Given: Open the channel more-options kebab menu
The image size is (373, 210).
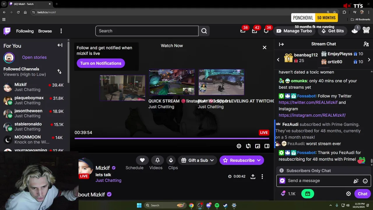Looking at the screenshot, I should (x=262, y=176).
